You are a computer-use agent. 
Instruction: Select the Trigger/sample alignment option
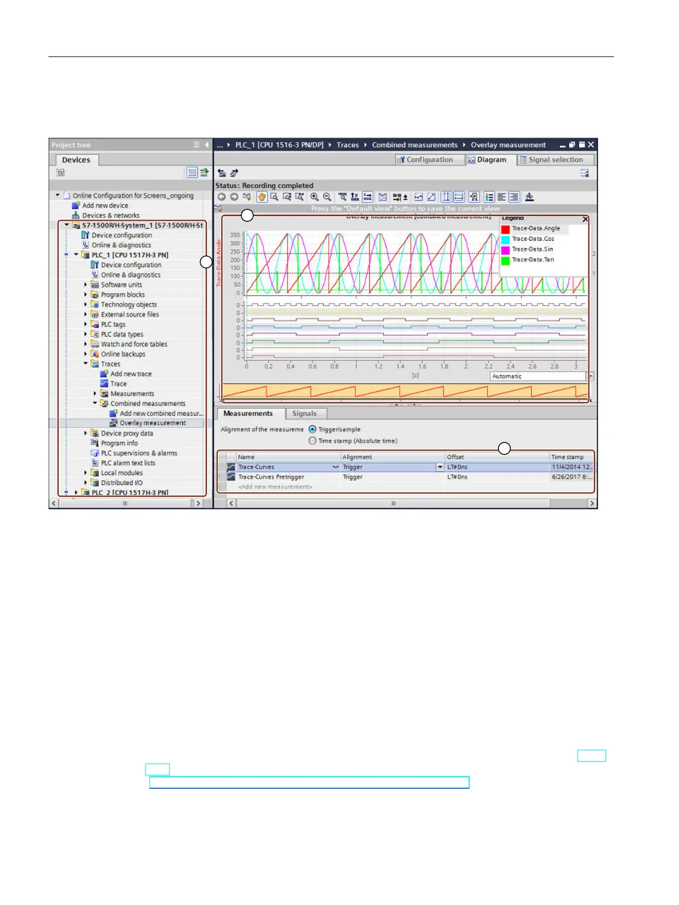coord(312,429)
